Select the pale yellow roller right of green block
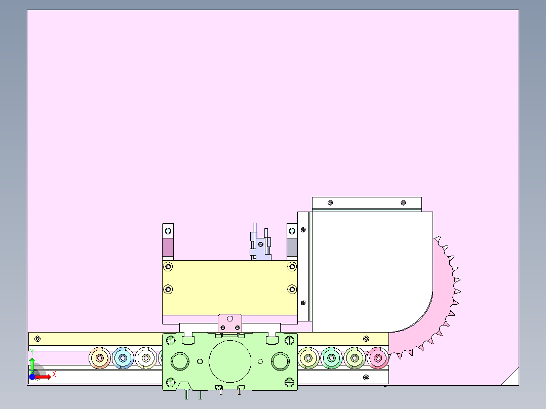546x409 pixels. [308, 358]
